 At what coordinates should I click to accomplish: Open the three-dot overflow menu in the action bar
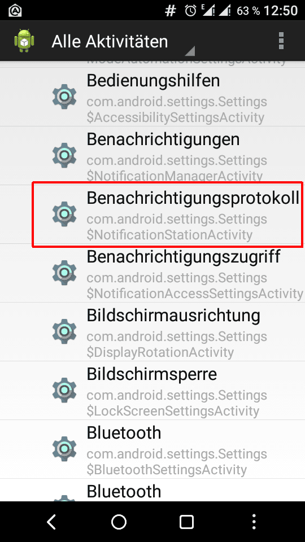coord(281,41)
